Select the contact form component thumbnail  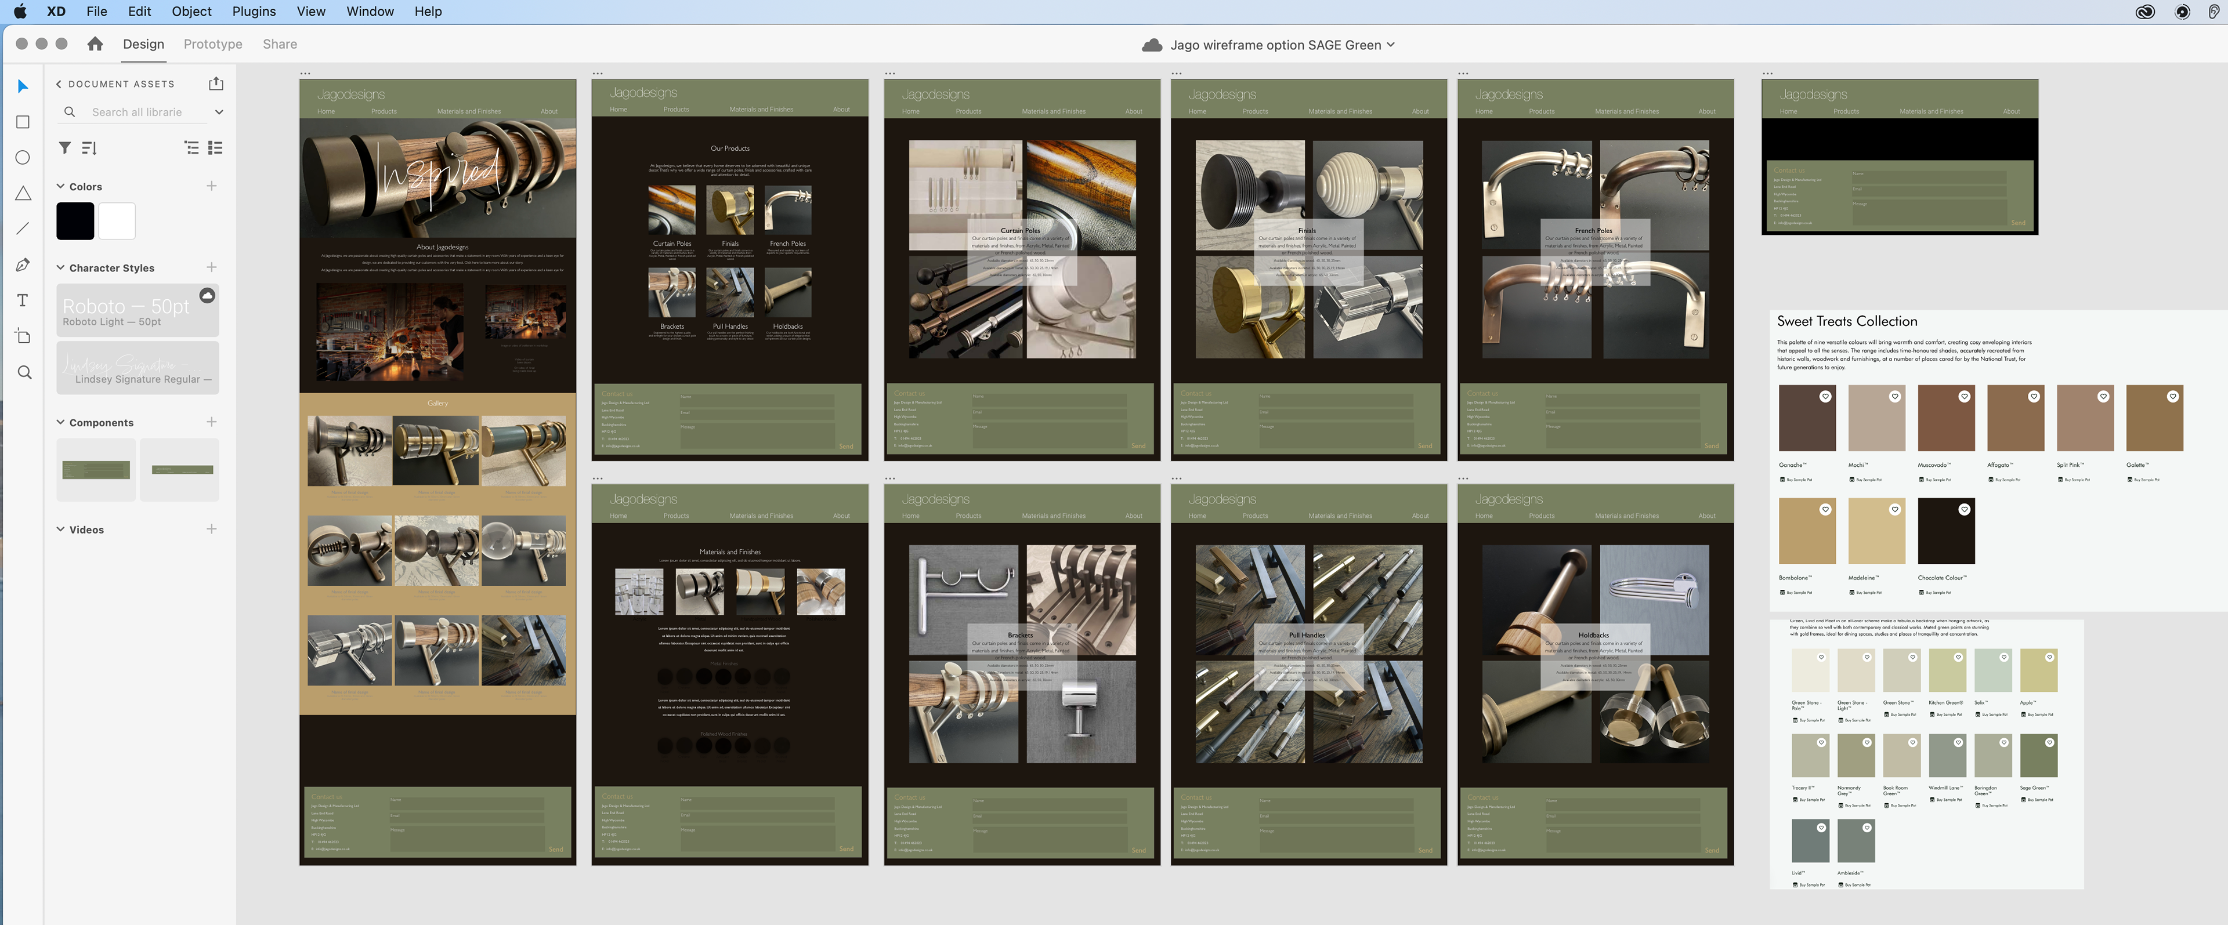96,470
